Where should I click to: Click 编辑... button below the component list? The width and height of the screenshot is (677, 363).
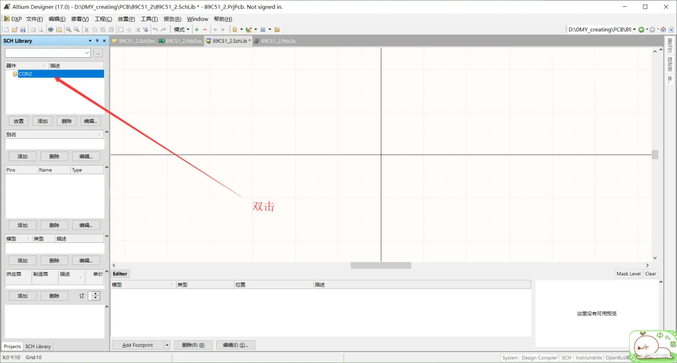pos(90,121)
